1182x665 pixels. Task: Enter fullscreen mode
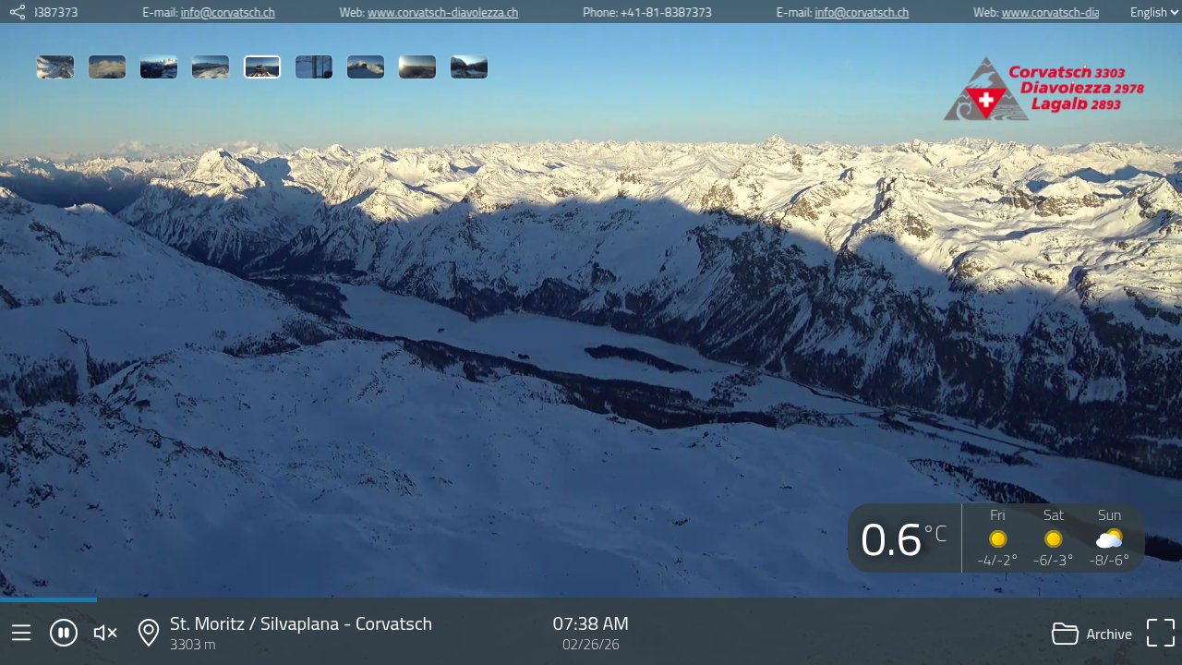(1160, 633)
